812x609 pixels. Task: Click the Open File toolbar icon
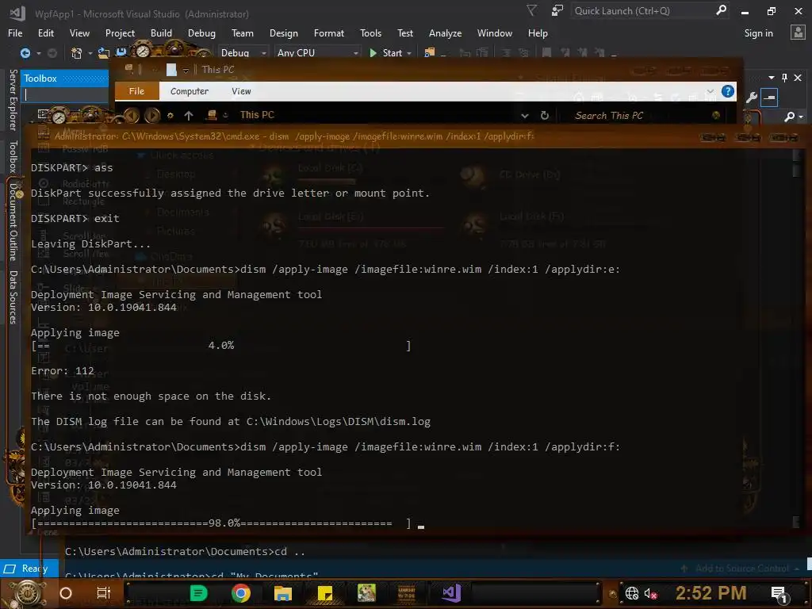coord(104,53)
